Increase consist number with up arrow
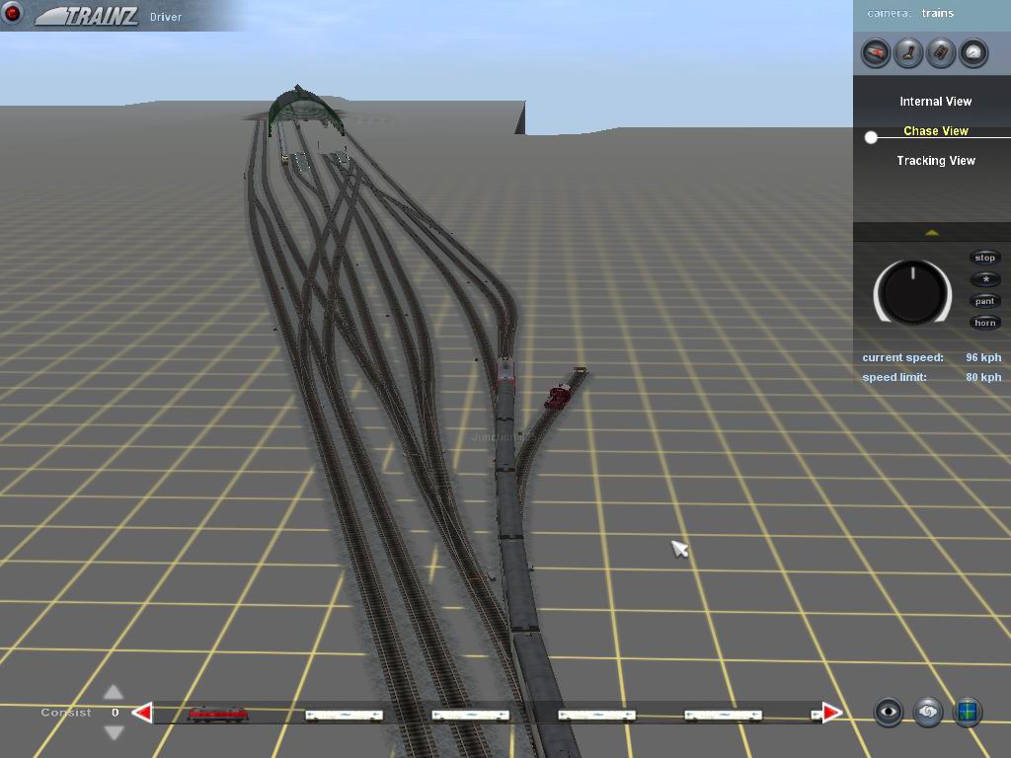1011x758 pixels. click(114, 692)
